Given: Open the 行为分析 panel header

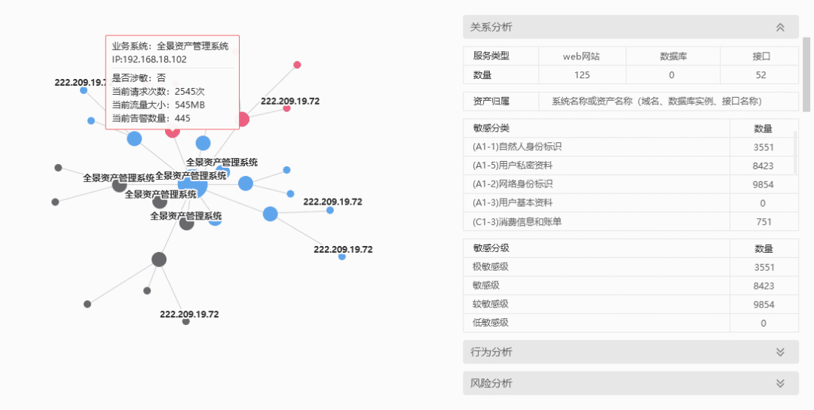Looking at the screenshot, I should coord(631,352).
